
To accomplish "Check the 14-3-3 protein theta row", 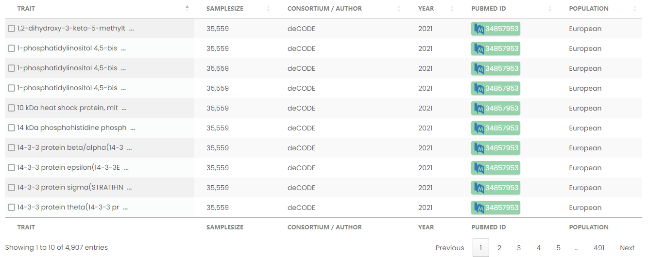I will point(11,208).
